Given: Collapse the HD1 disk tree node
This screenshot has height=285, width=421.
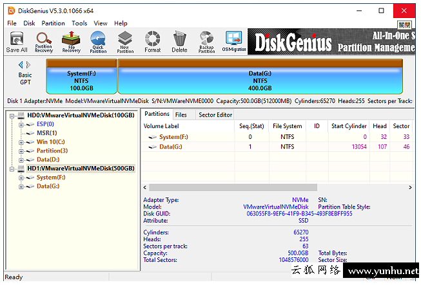Looking at the screenshot, I should pyautogui.click(x=12, y=169).
